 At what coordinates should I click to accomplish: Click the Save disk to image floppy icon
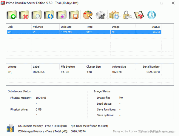click(74, 15)
